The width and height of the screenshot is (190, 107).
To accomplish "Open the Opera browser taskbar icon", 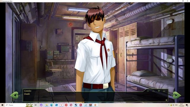I will [71, 105].
